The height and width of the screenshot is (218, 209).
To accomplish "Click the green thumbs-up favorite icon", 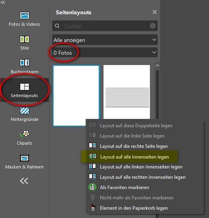I will [x=92, y=187].
